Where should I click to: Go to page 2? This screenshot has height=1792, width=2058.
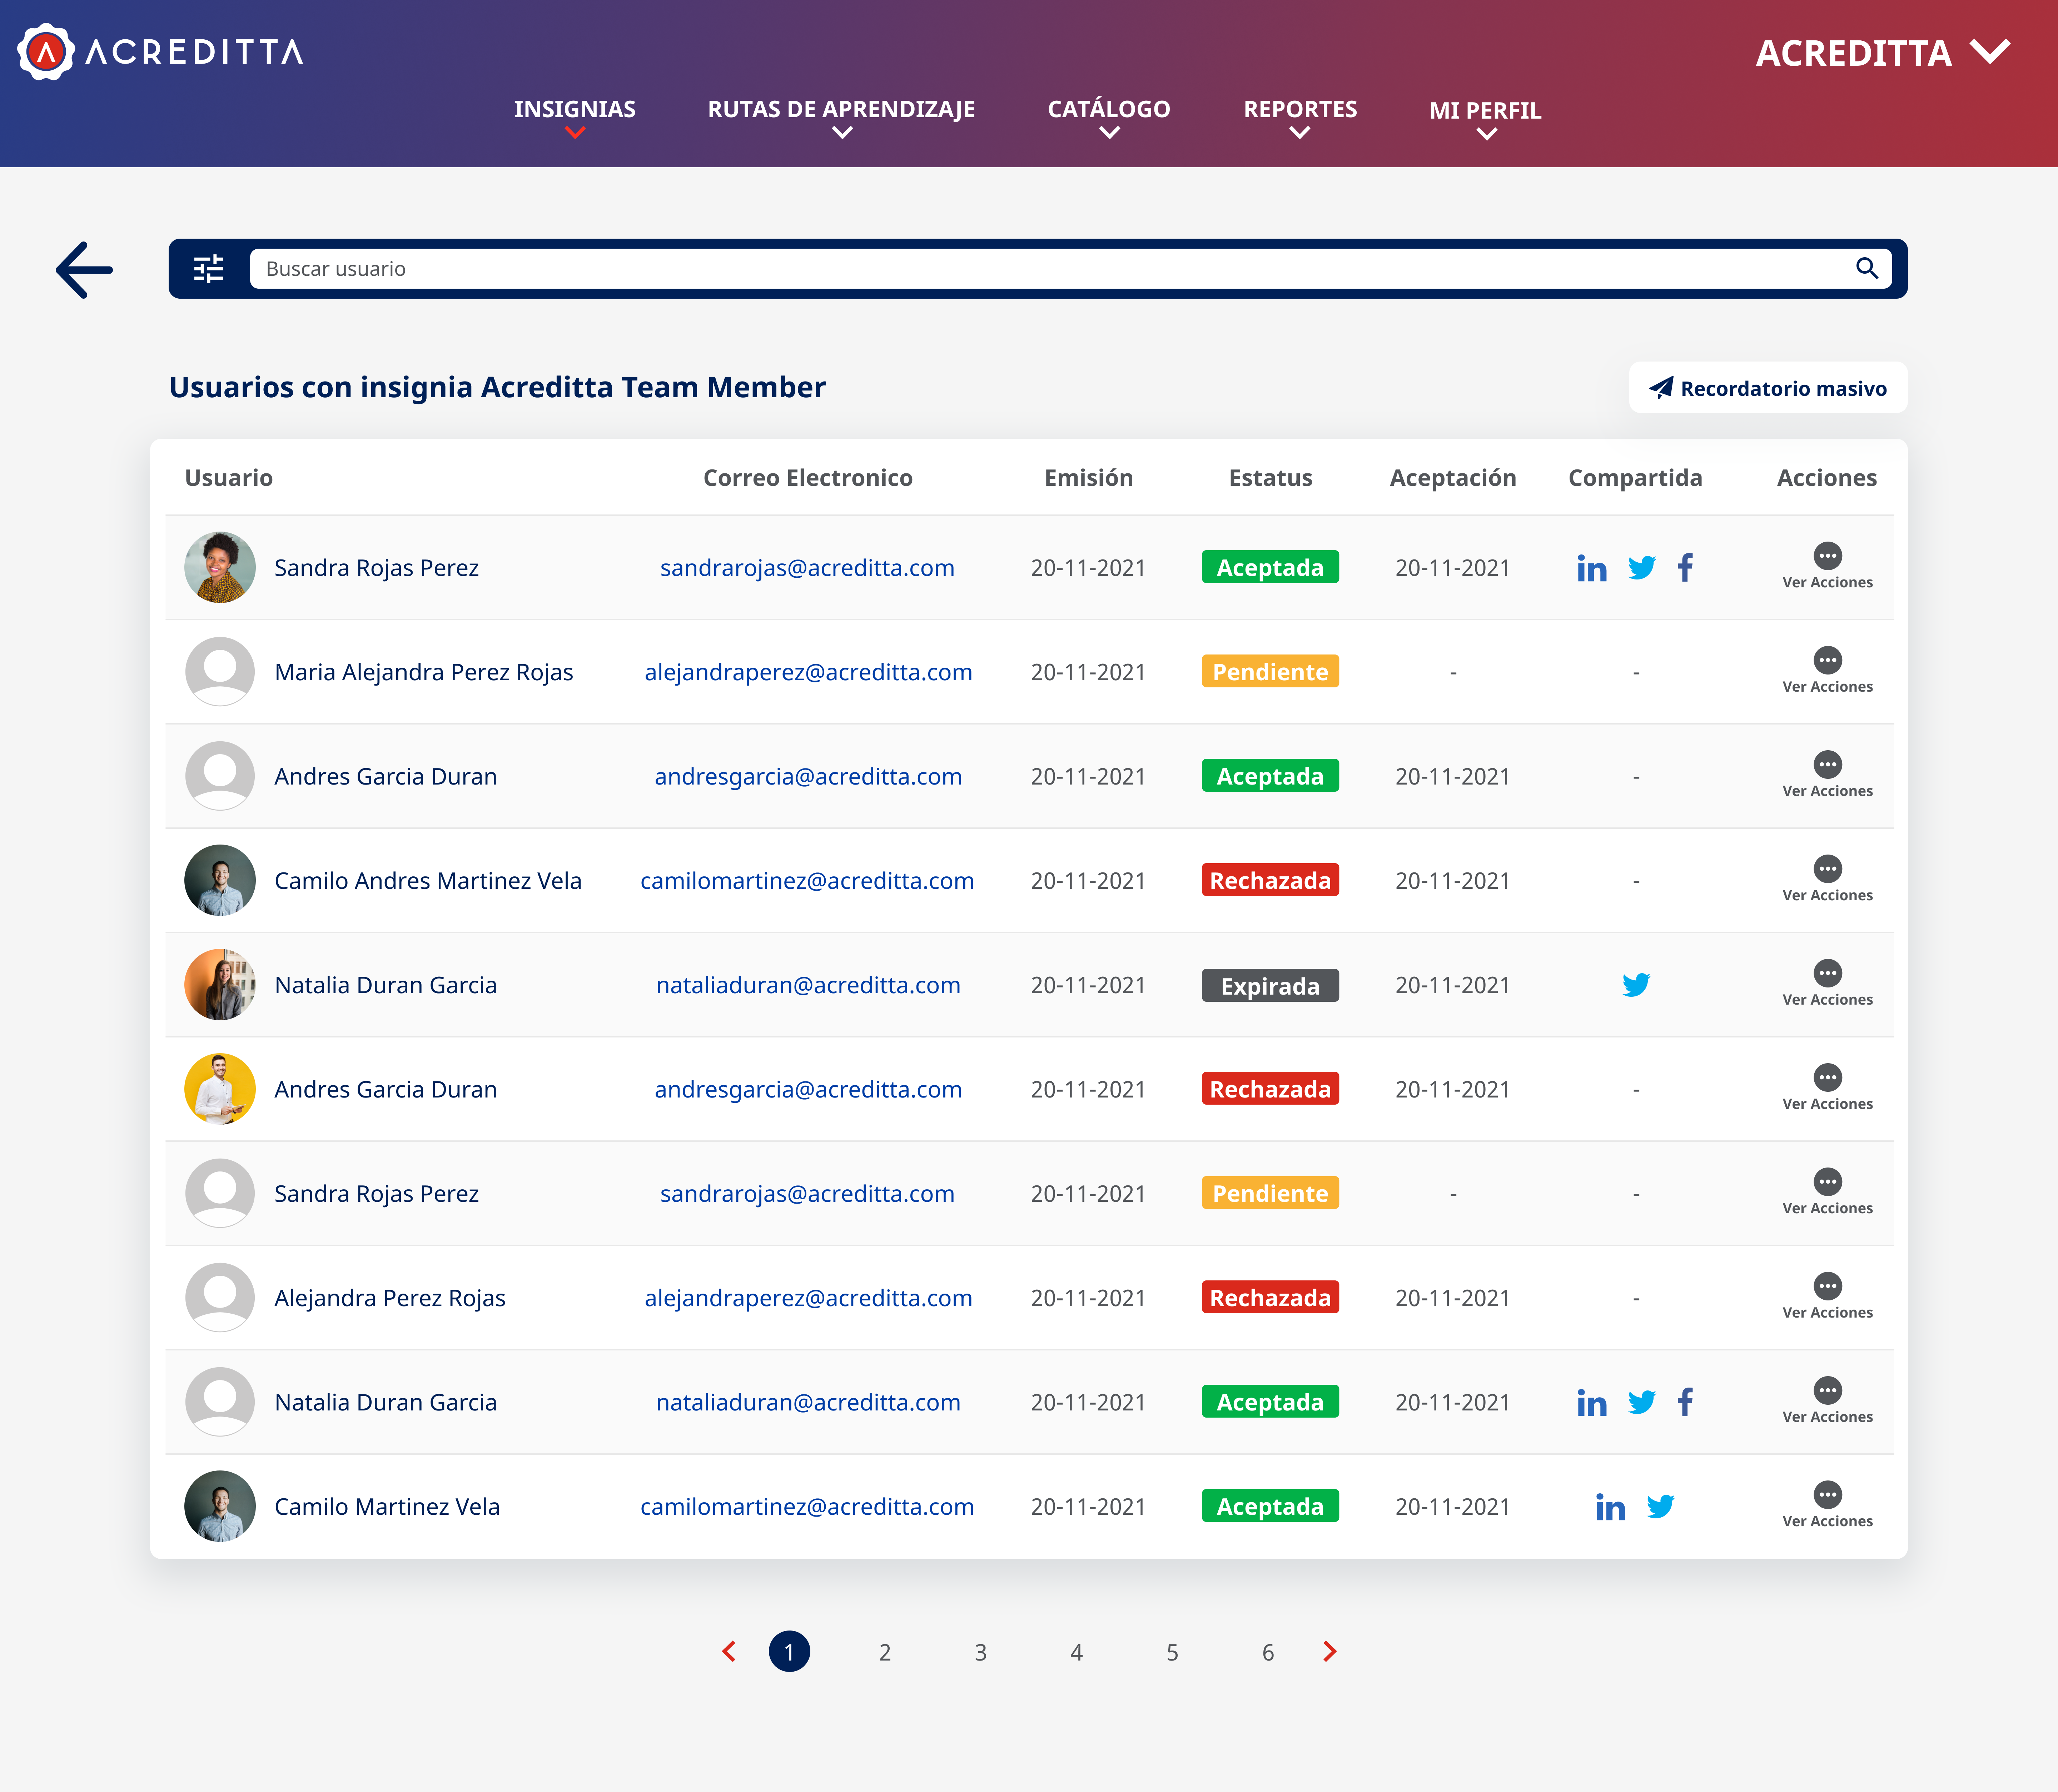point(885,1653)
